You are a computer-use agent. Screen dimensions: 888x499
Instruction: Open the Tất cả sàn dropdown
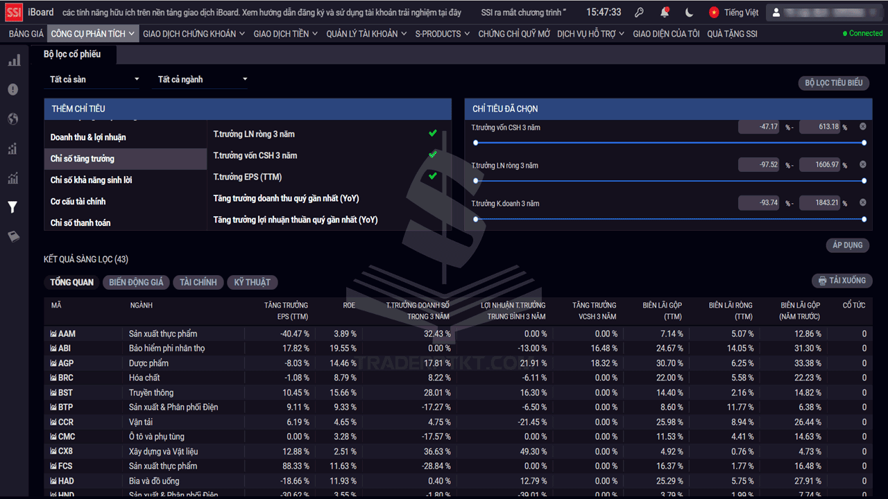click(x=93, y=80)
